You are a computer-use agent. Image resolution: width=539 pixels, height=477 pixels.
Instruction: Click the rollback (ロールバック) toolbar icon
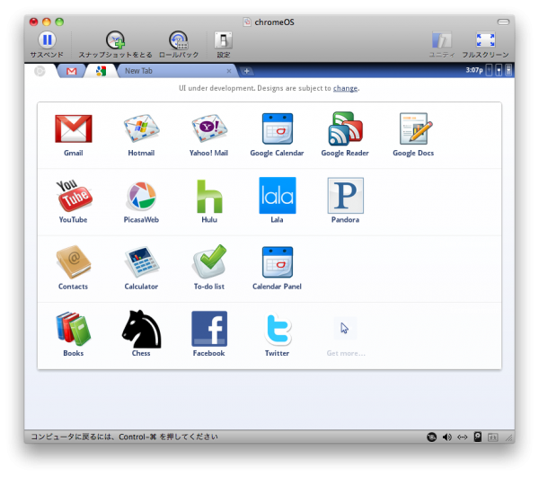pyautogui.click(x=179, y=40)
